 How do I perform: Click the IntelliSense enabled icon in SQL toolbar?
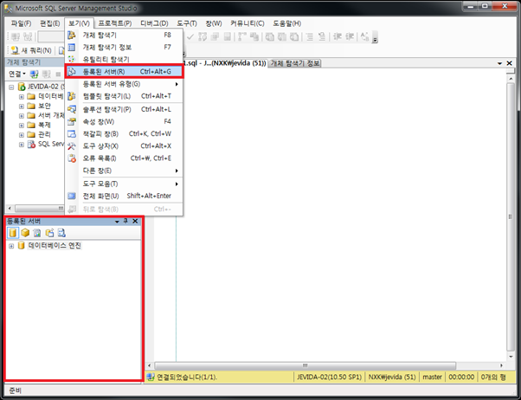pos(228,36)
